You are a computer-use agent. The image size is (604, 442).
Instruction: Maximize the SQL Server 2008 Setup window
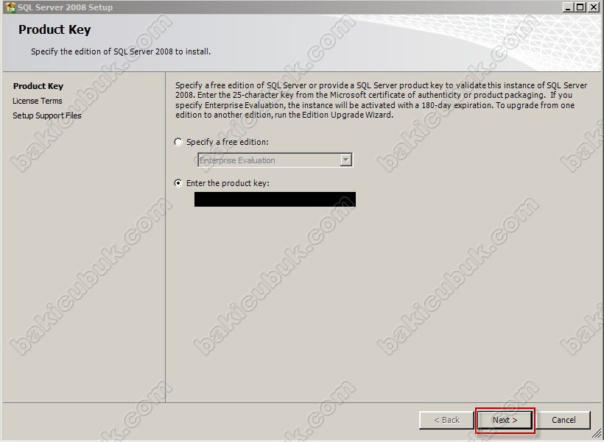(580, 7)
